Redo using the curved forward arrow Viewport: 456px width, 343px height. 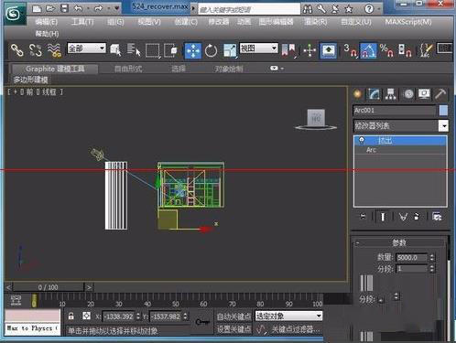[x=98, y=8]
